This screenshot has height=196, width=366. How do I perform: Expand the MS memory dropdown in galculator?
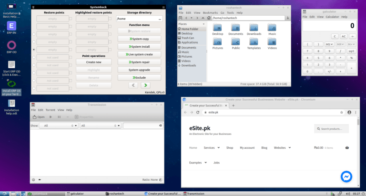pyautogui.click(x=329, y=44)
